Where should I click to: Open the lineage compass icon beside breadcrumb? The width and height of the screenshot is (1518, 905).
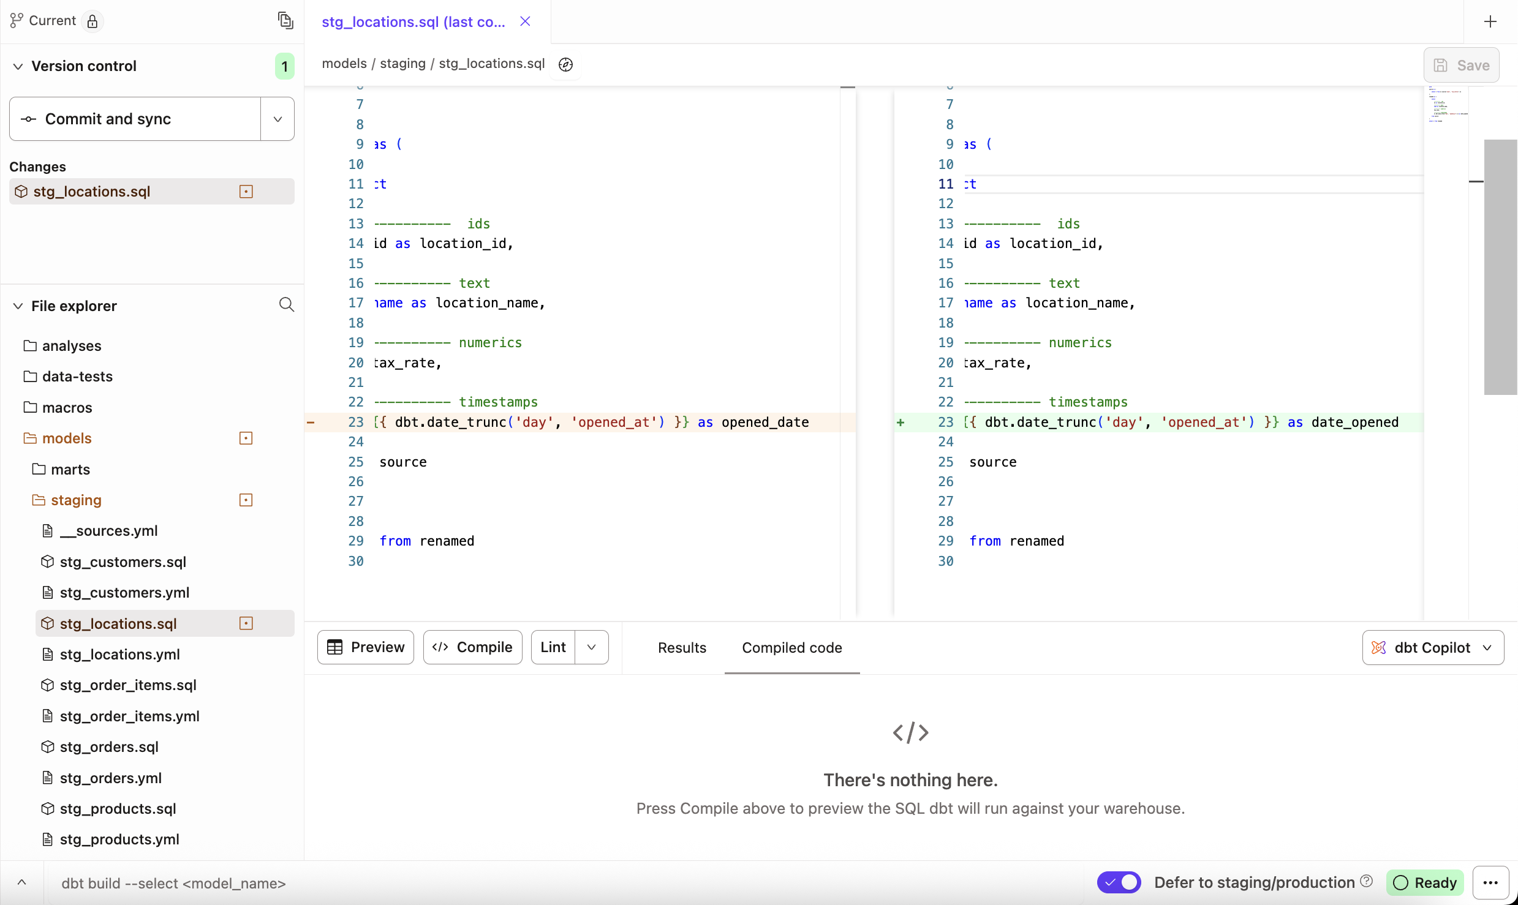pos(565,64)
